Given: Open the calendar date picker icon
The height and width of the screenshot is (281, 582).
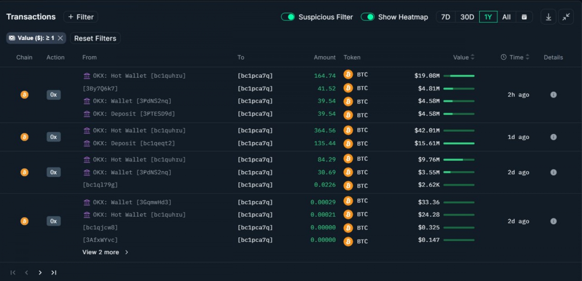Looking at the screenshot, I should (524, 17).
